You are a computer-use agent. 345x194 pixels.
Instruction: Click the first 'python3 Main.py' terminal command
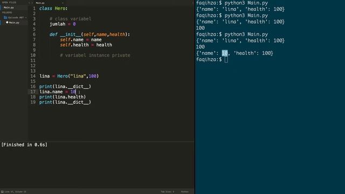click(246, 3)
